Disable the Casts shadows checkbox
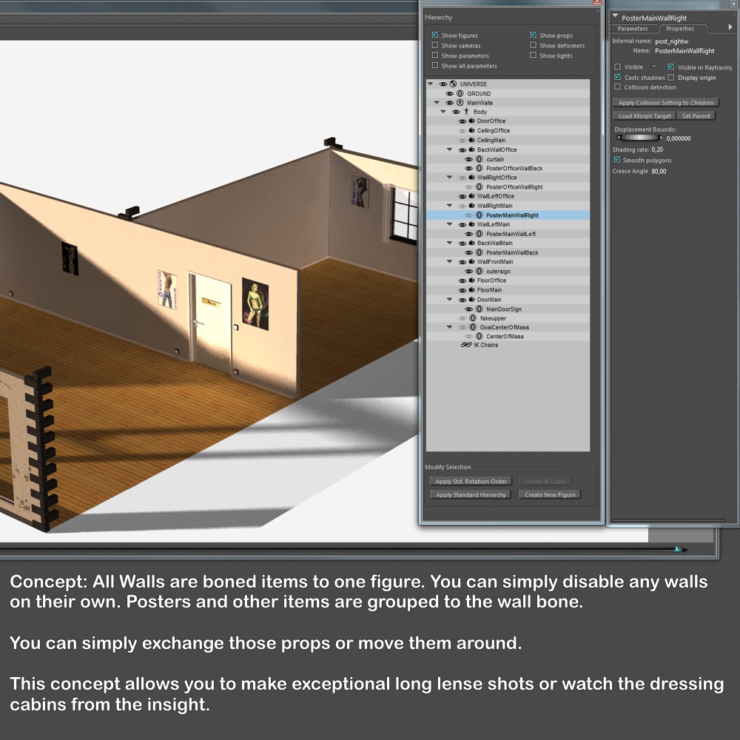This screenshot has height=740, width=740. (x=617, y=77)
